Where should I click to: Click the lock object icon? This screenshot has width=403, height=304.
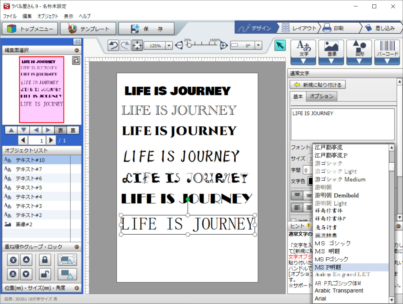(x=45, y=260)
